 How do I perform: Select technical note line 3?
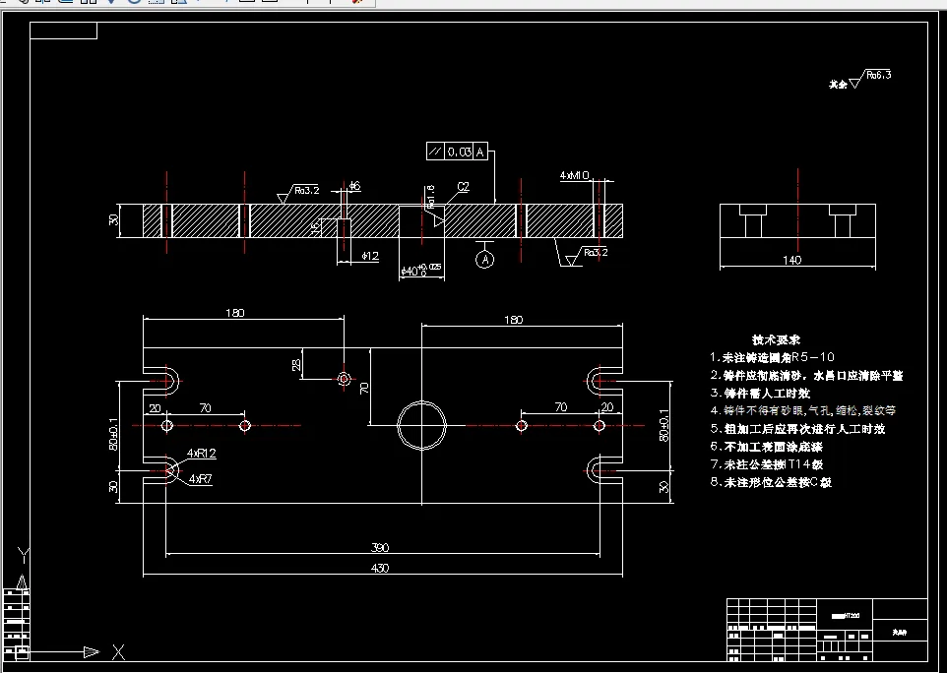(760, 393)
